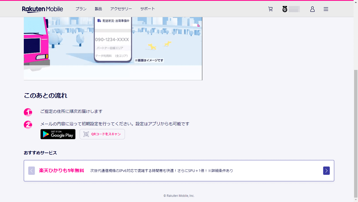Show next recommended service with right arrow
The width and height of the screenshot is (358, 202).
click(326, 171)
